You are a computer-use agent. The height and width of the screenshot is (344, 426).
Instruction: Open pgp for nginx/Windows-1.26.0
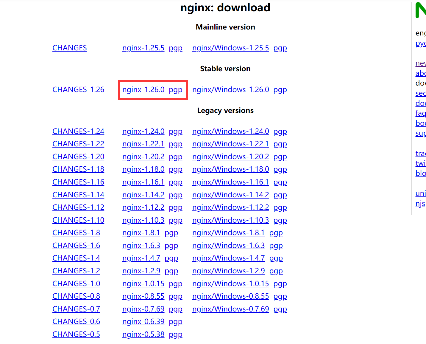(x=280, y=90)
